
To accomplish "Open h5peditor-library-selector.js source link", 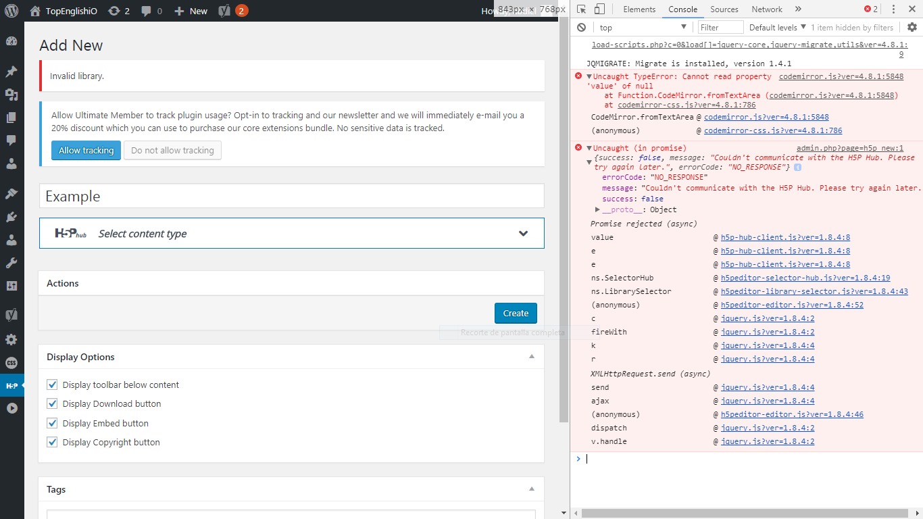I will point(814,291).
